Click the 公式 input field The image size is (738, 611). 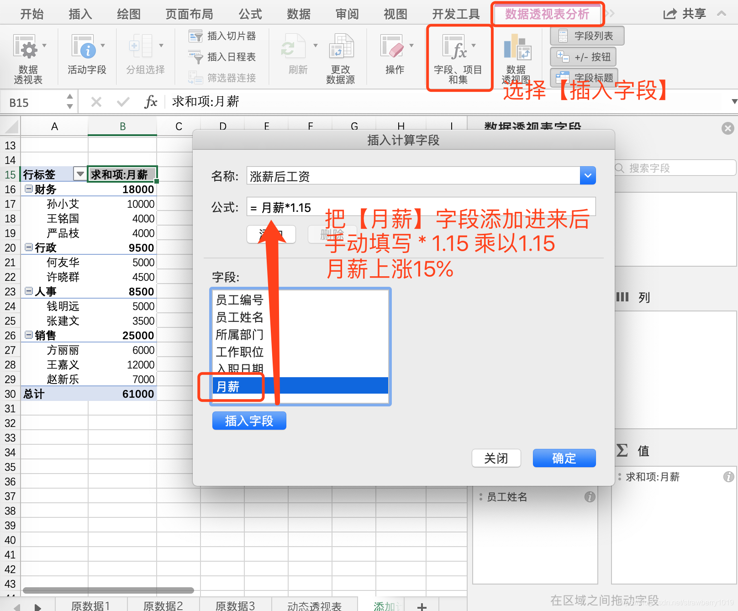point(421,207)
